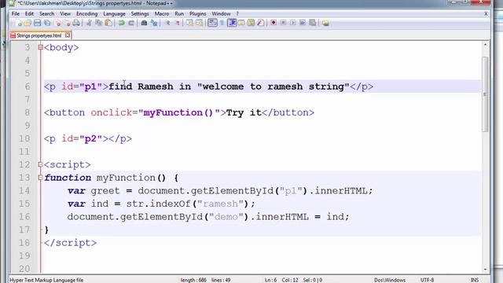Click the Stop macro recording icon
Screen dimensions: 503x283
(x=283, y=23)
